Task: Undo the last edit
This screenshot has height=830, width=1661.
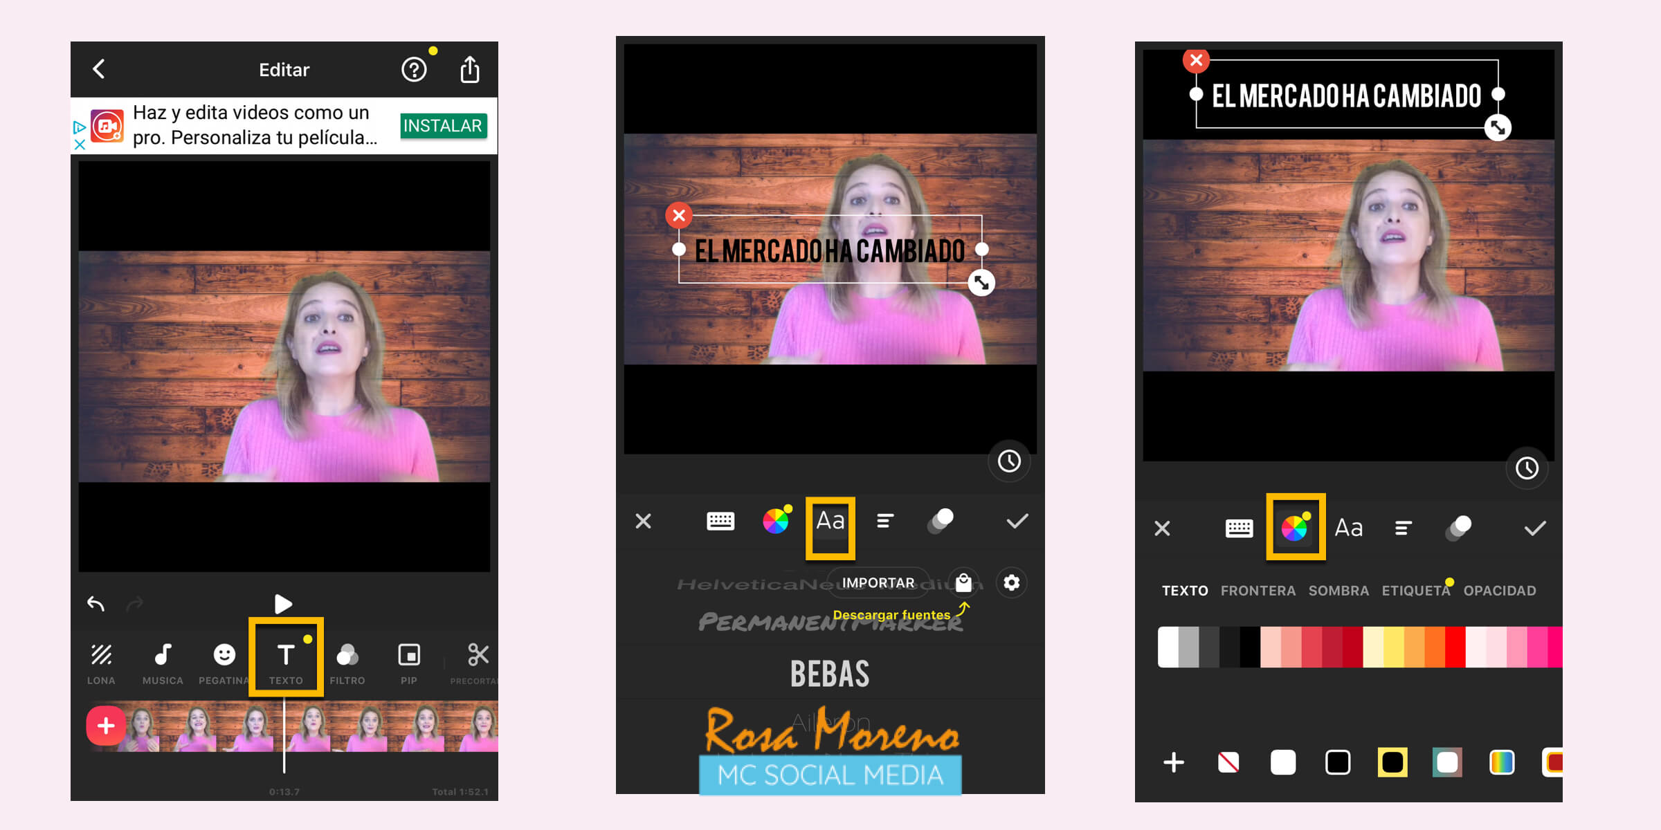Action: (x=96, y=604)
